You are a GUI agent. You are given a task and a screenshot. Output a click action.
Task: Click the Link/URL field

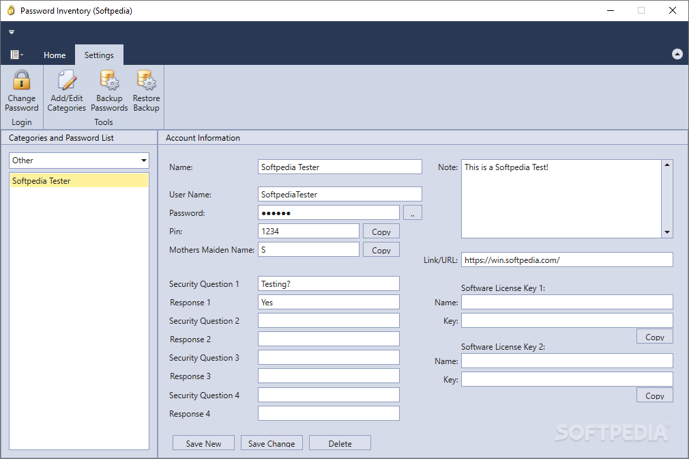tap(567, 260)
